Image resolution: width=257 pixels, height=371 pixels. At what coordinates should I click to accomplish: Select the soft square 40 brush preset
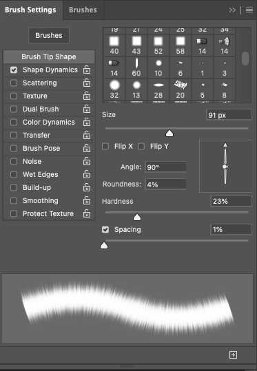(114, 45)
